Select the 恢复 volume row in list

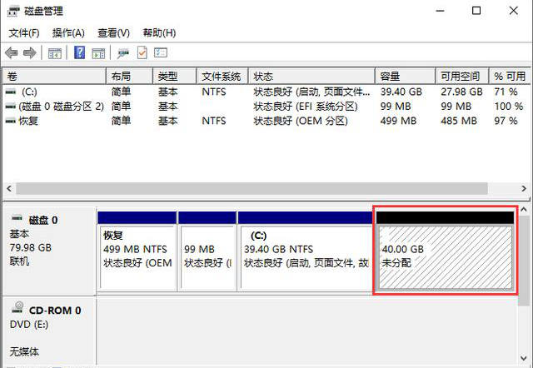point(266,121)
